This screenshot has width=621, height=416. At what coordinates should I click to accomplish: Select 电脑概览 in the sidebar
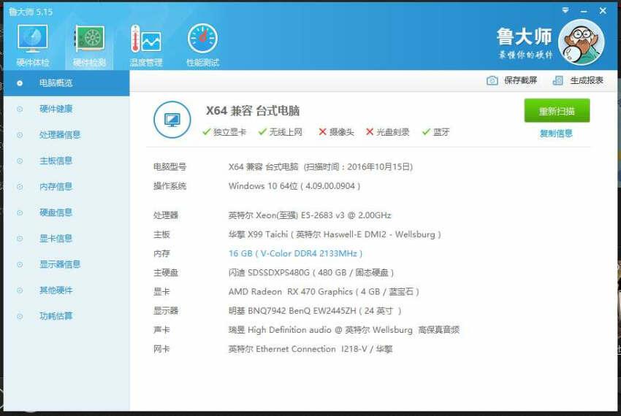point(66,83)
